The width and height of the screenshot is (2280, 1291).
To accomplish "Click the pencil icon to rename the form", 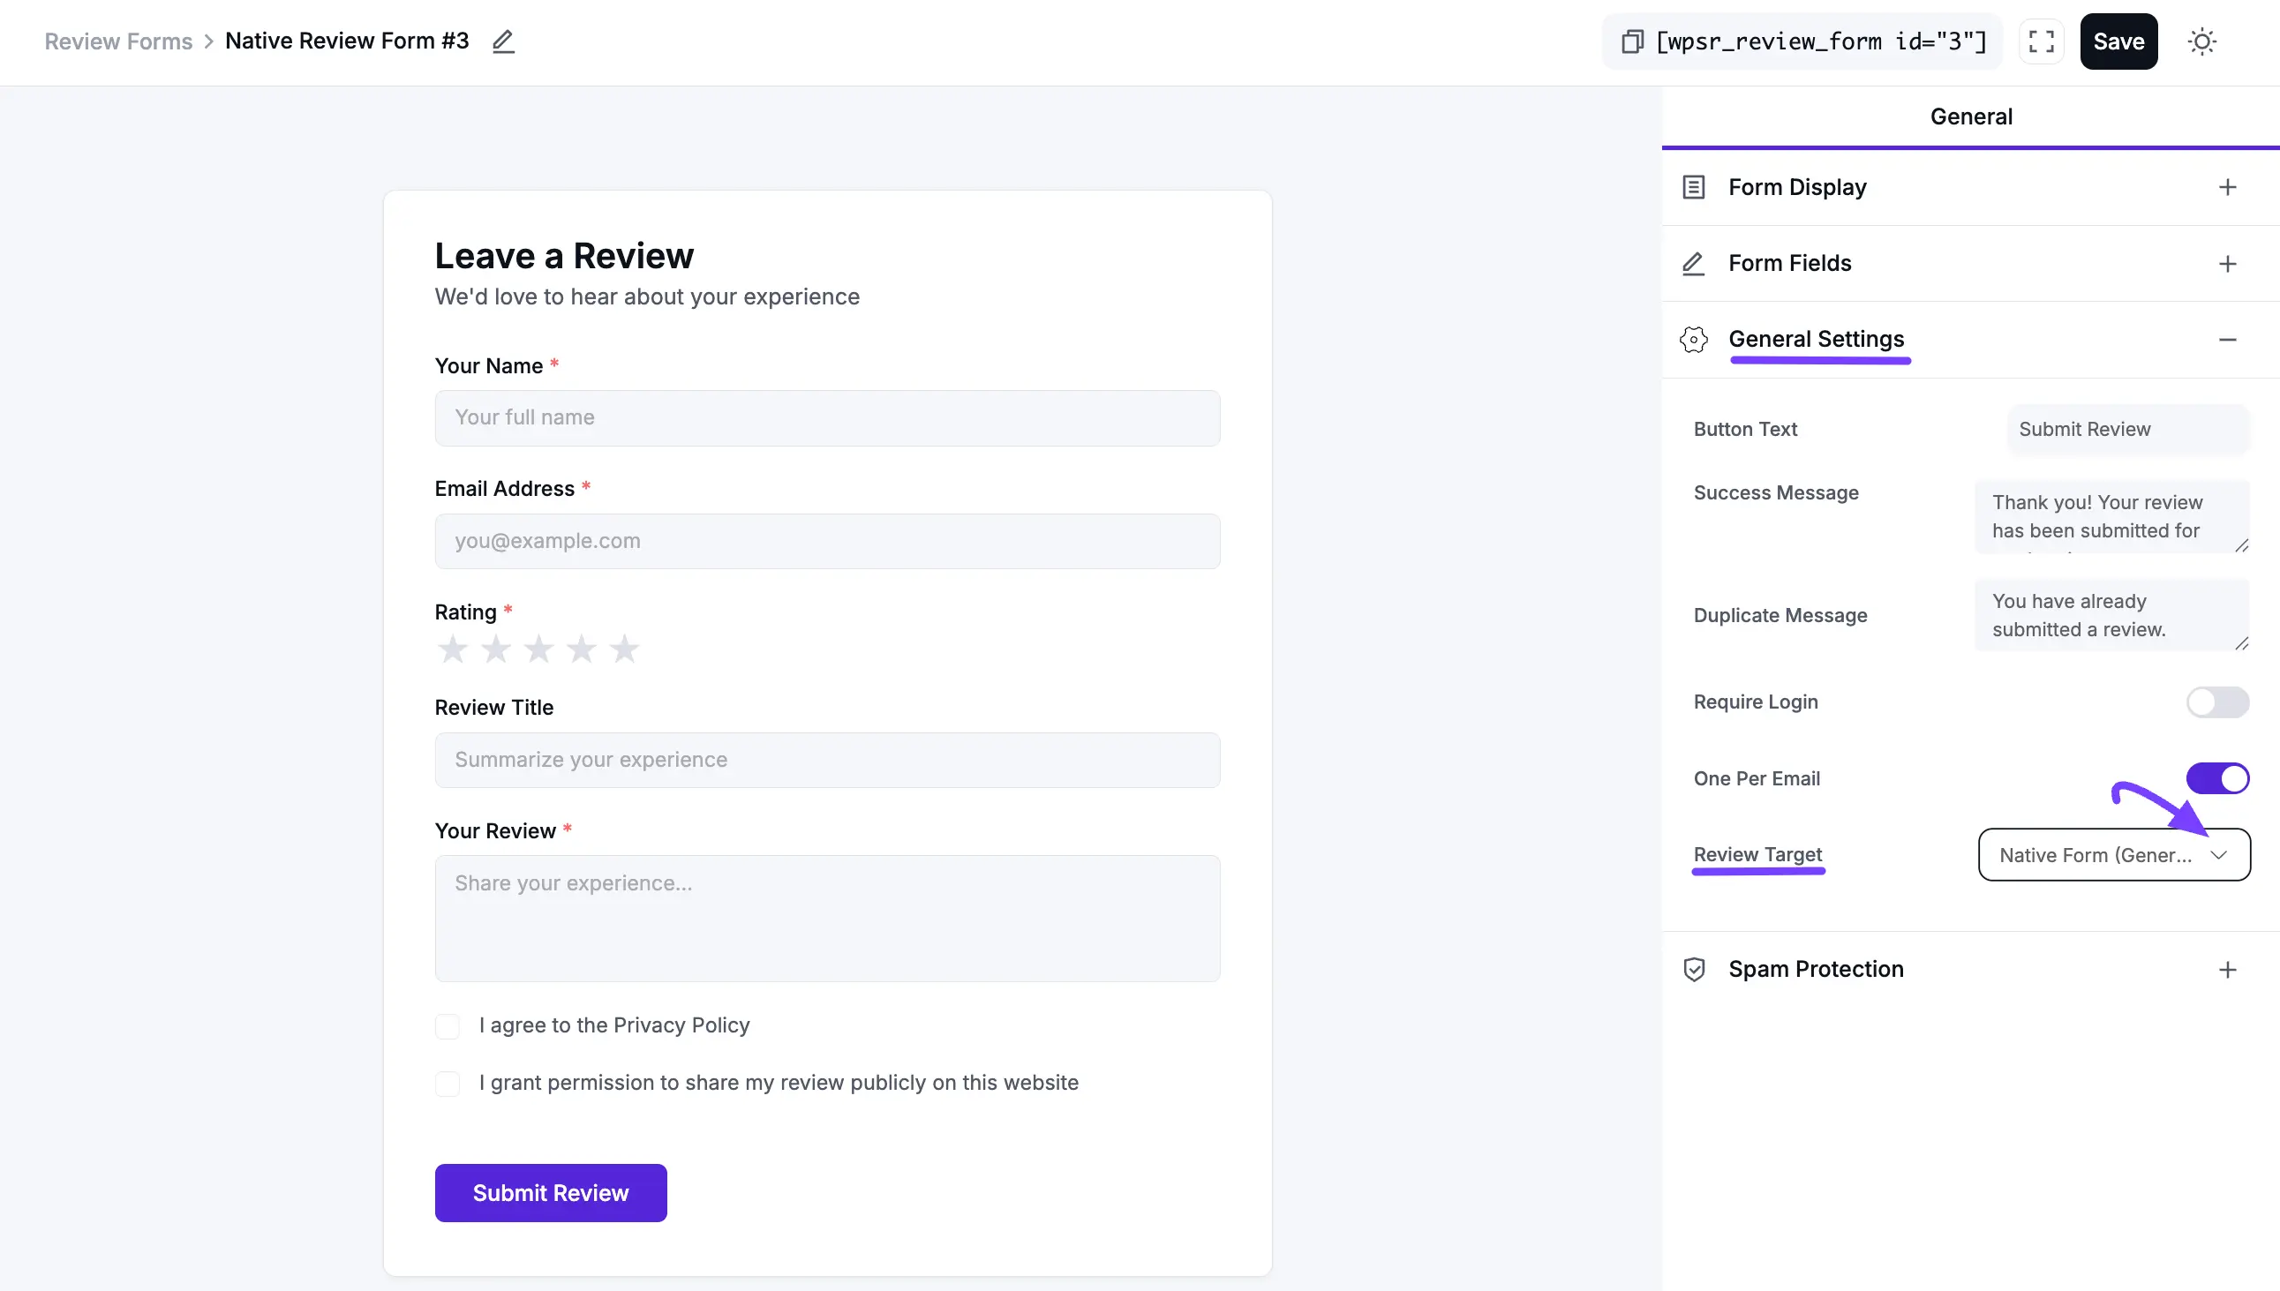I will (503, 41).
